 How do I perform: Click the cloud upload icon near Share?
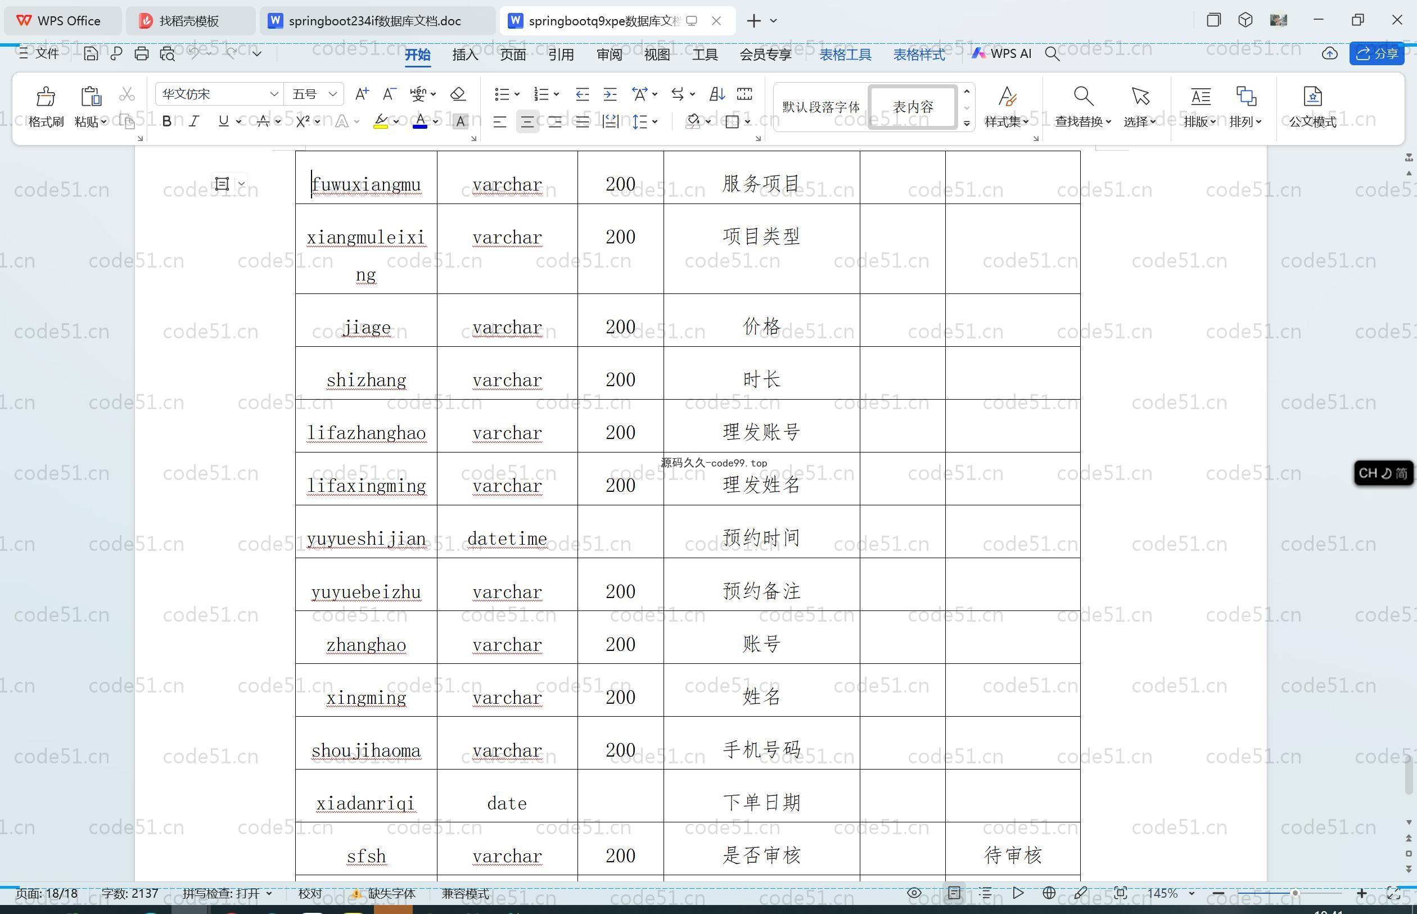point(1330,54)
